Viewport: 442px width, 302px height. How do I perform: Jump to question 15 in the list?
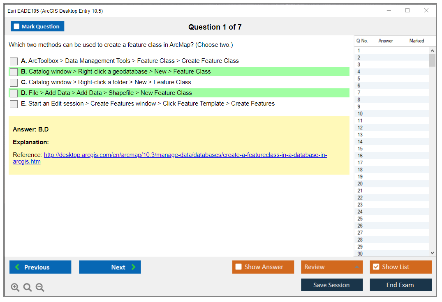pos(360,149)
